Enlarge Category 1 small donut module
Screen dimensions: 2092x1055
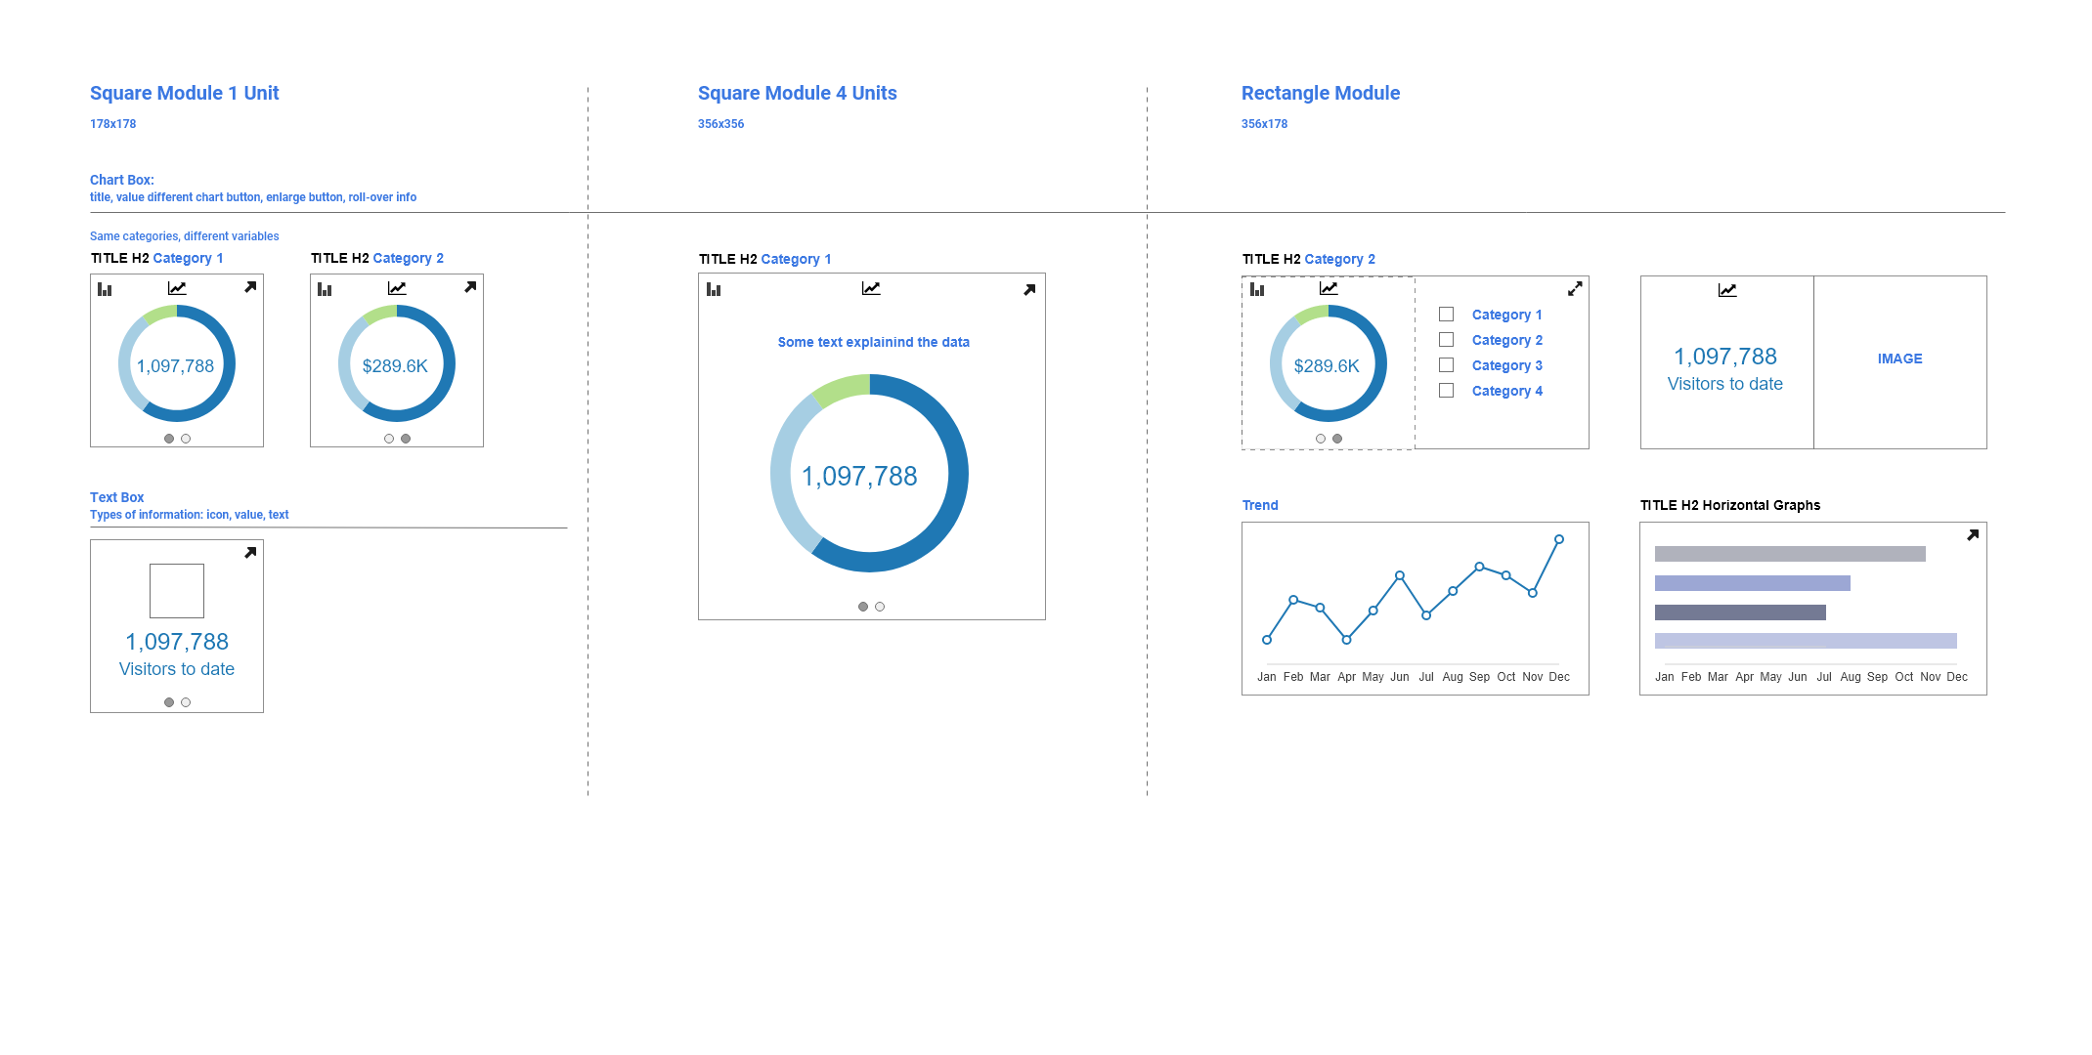tap(250, 287)
